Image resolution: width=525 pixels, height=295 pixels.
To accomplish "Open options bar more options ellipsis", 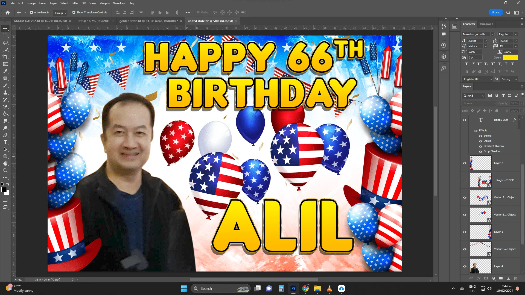I will pos(188,13).
